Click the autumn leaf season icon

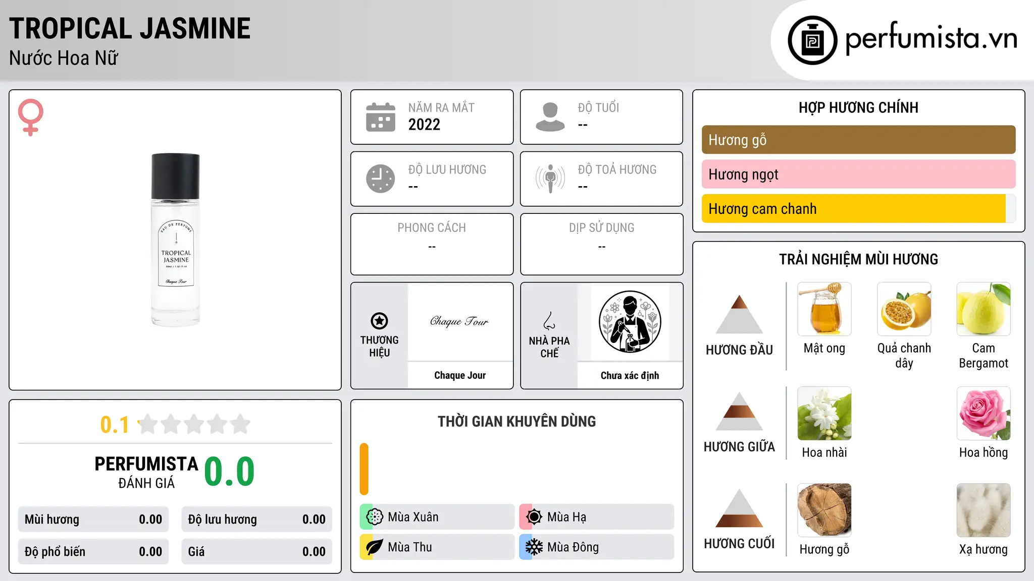(x=375, y=547)
